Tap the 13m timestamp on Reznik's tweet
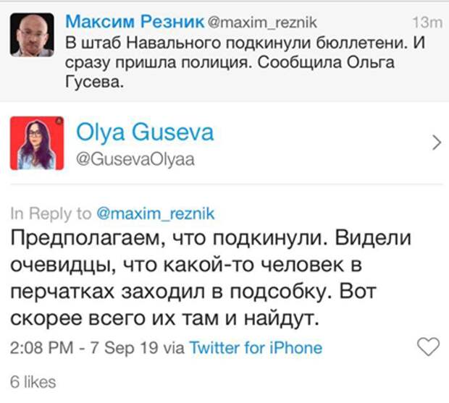This screenshot has width=449, height=403. 427,22
